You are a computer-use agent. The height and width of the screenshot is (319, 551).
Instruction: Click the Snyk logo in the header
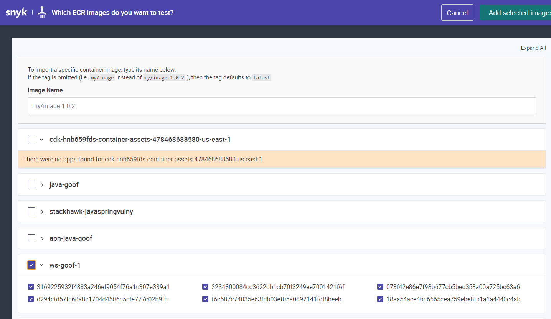(16, 13)
